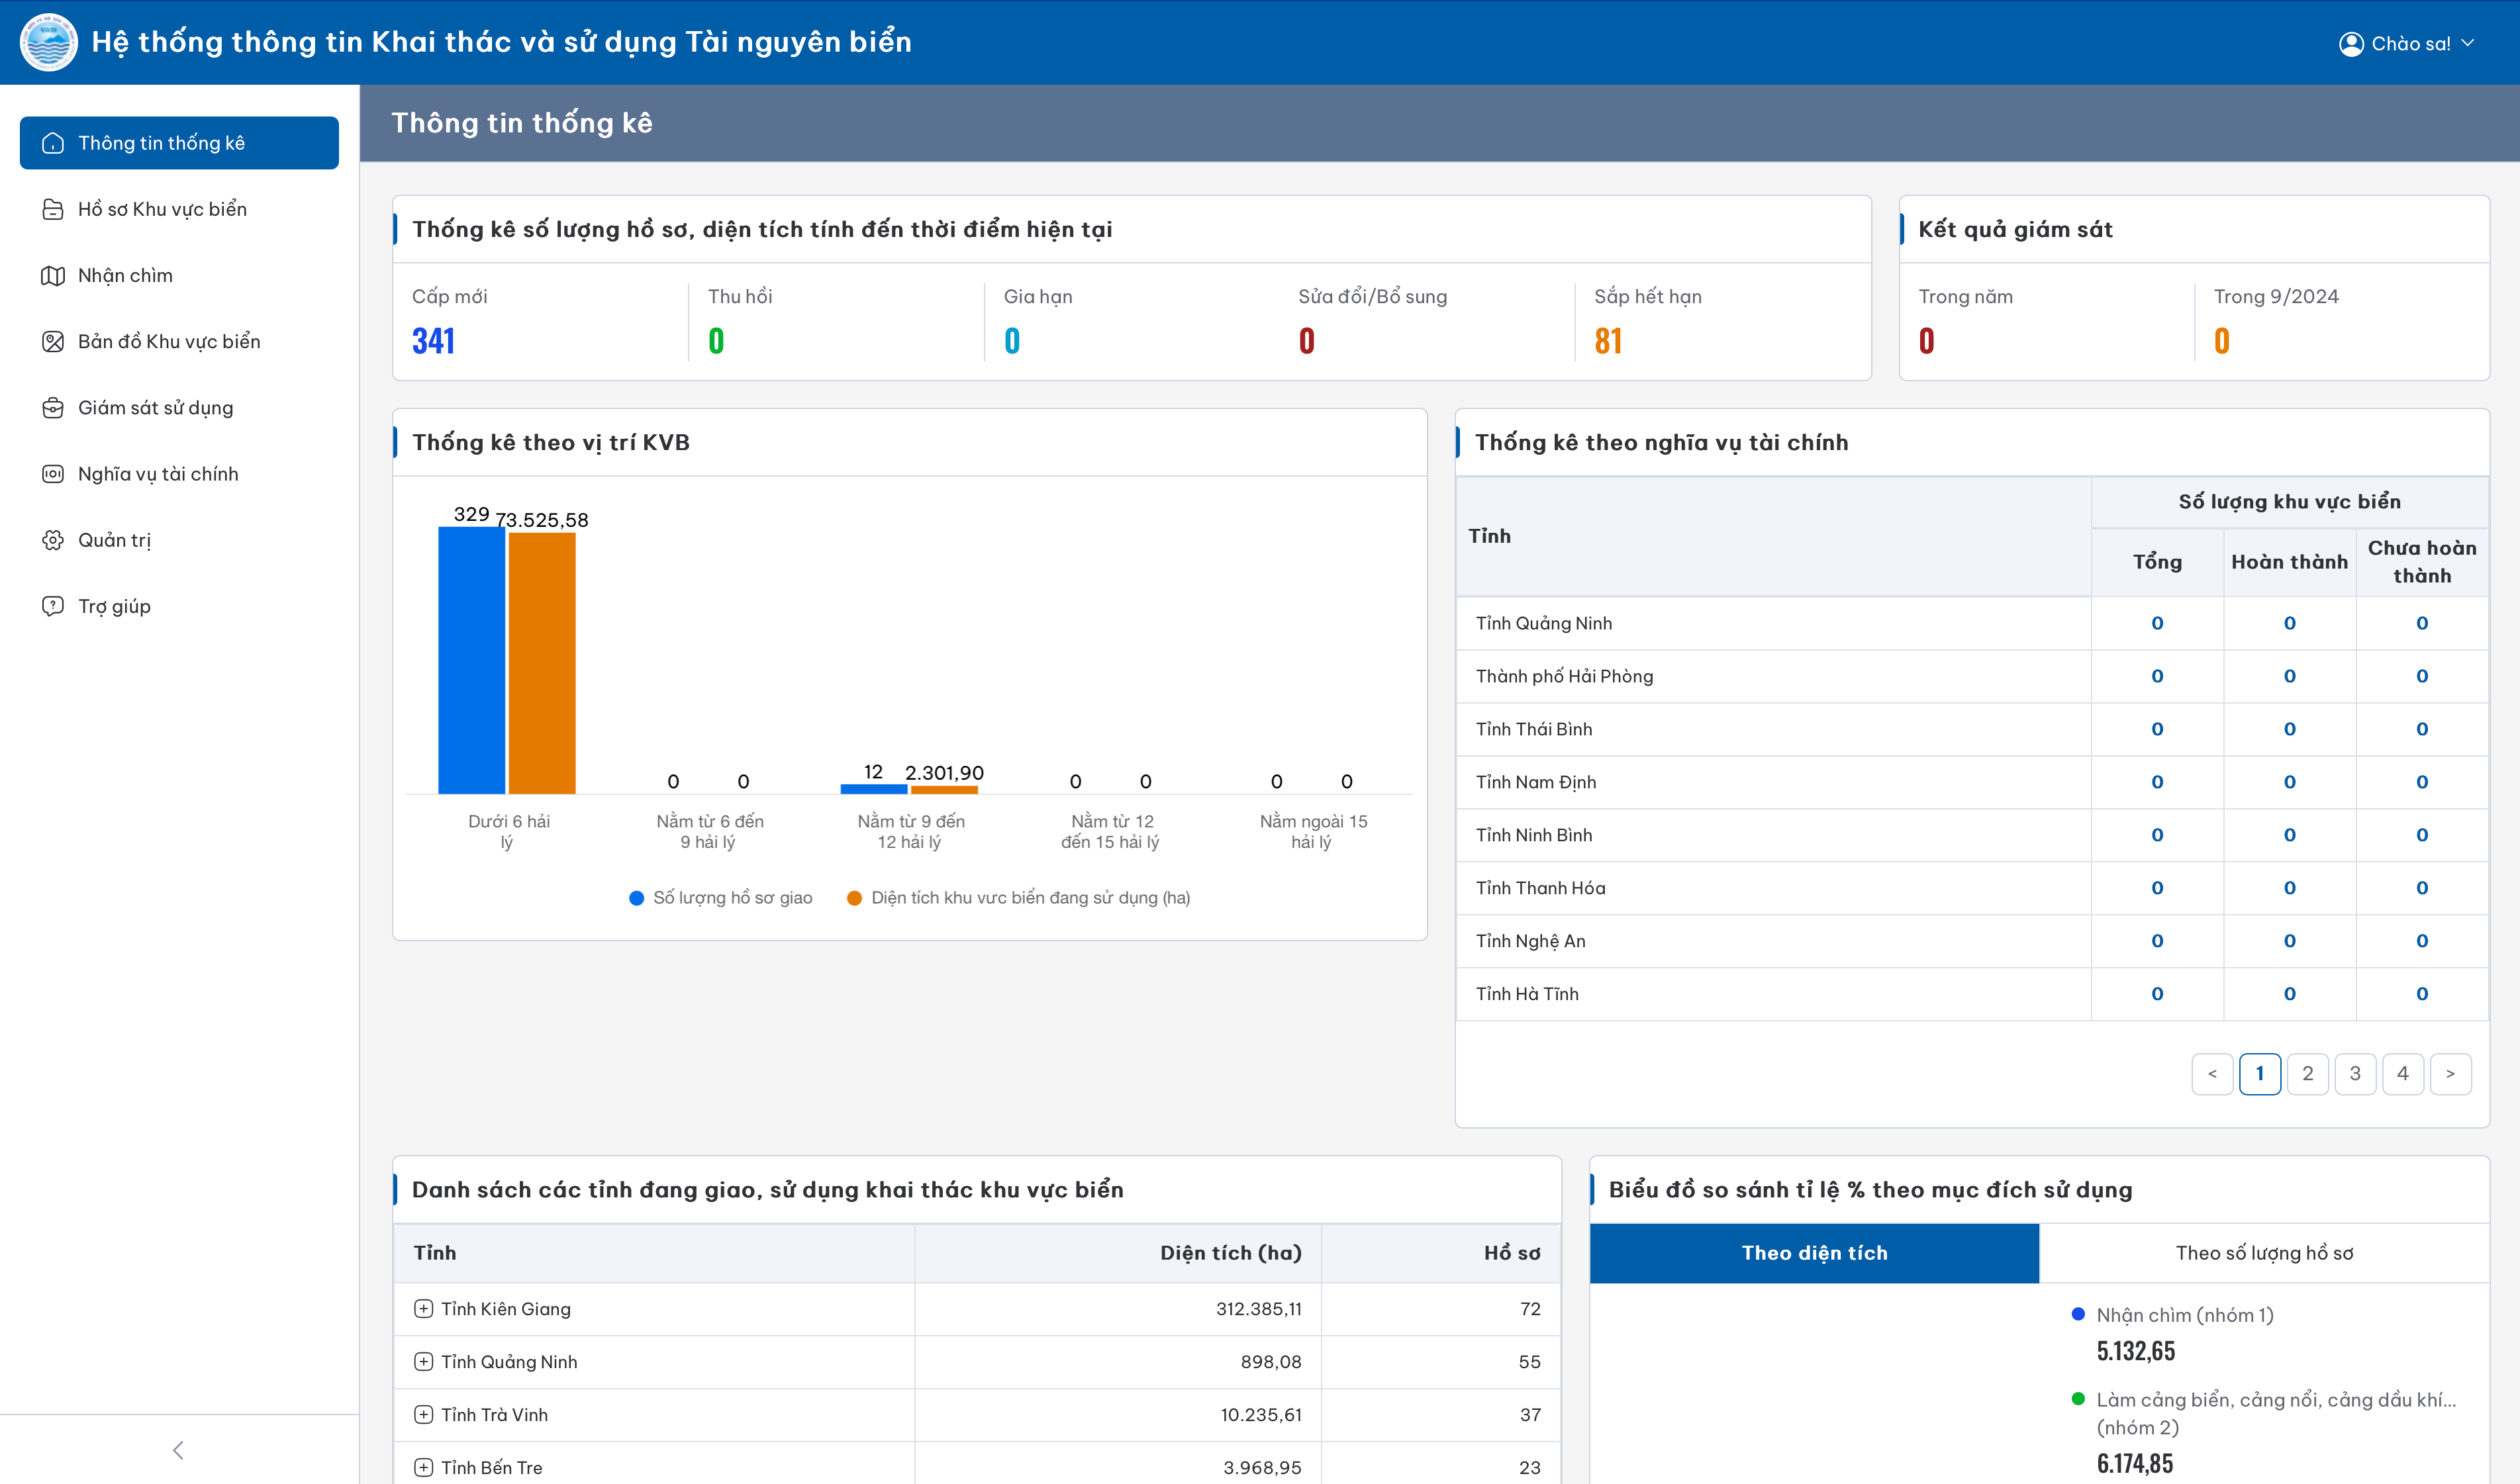
Task: Open Nghĩa vụ tài chính money icon
Action: (x=52, y=474)
